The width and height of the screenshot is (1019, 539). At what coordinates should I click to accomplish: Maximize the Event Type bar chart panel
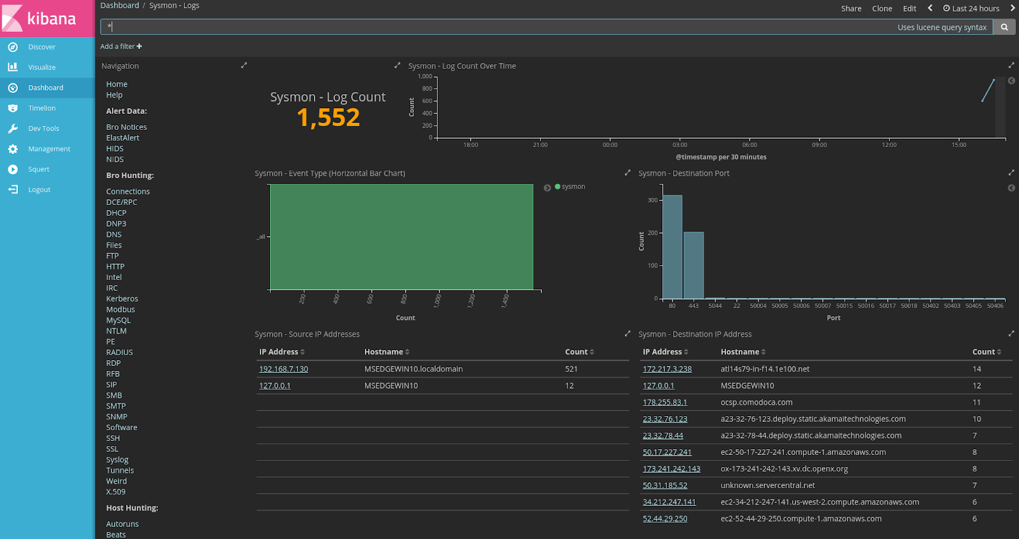627,173
